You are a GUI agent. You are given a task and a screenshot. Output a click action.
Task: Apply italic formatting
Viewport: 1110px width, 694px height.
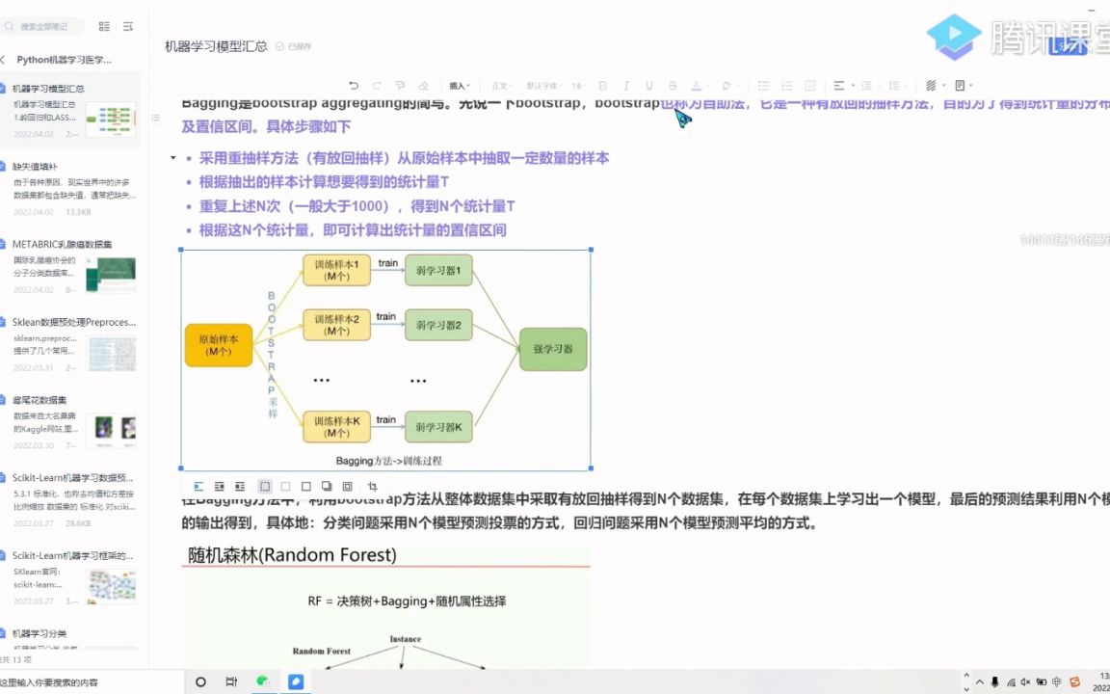[x=625, y=86]
